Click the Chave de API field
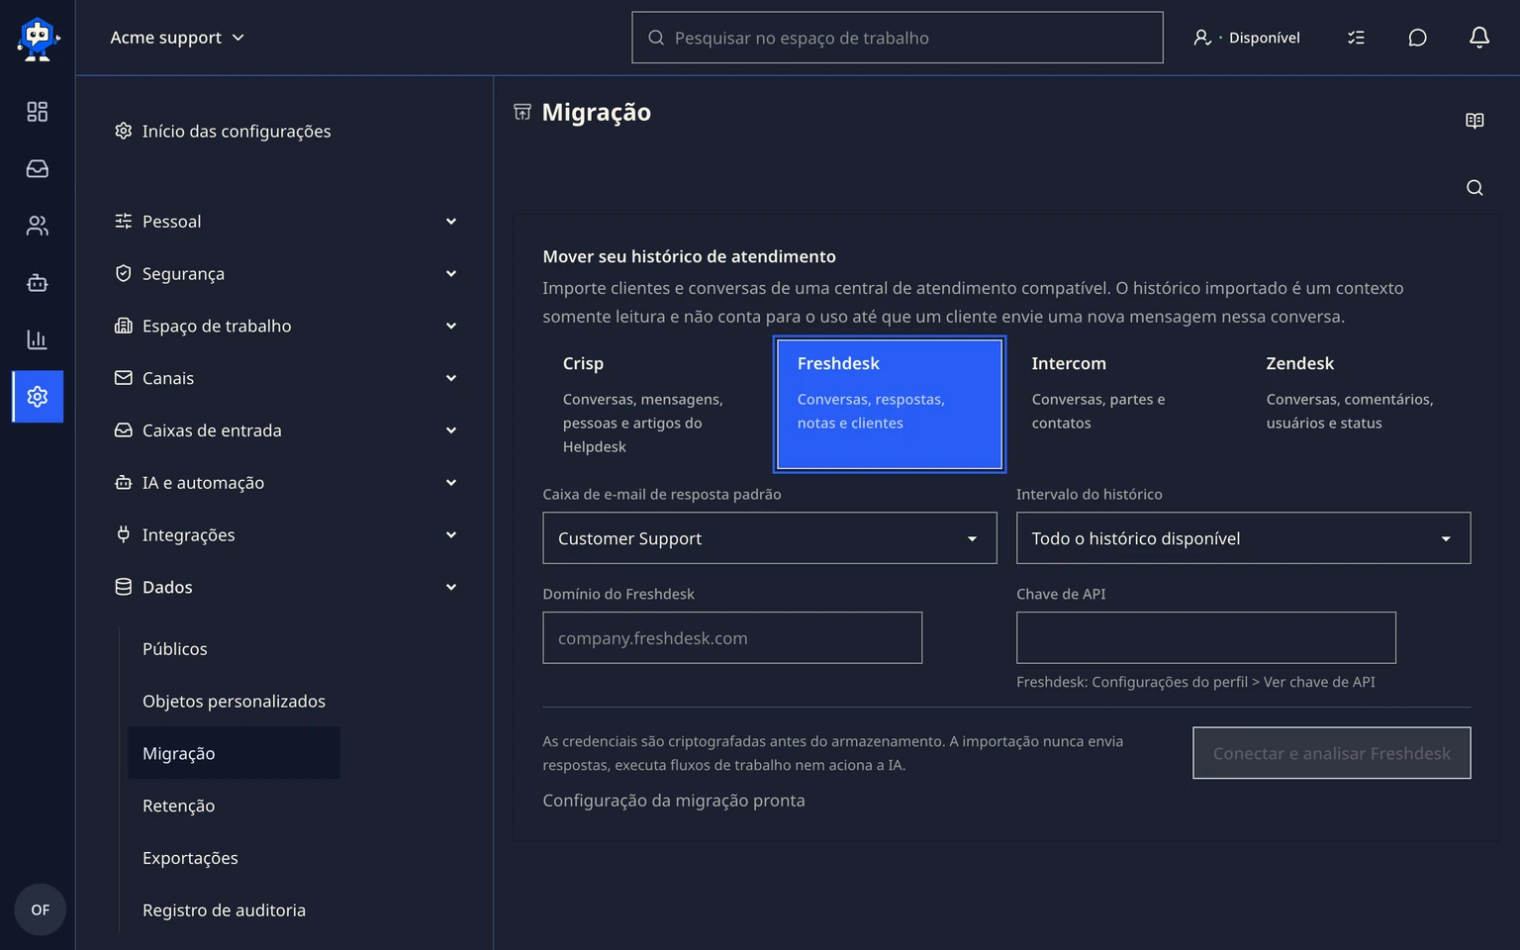1520x950 pixels. point(1206,638)
